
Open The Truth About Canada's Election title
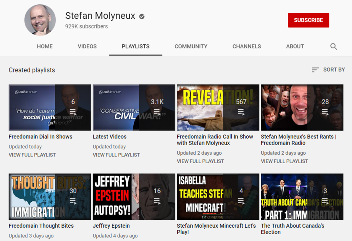pyautogui.click(x=293, y=229)
